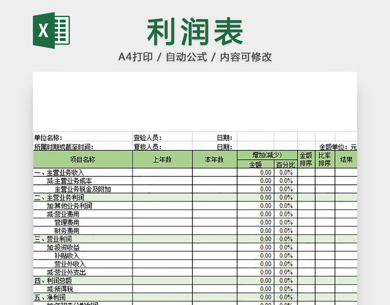
Task: Click the 本年数 column header
Action: point(214,159)
